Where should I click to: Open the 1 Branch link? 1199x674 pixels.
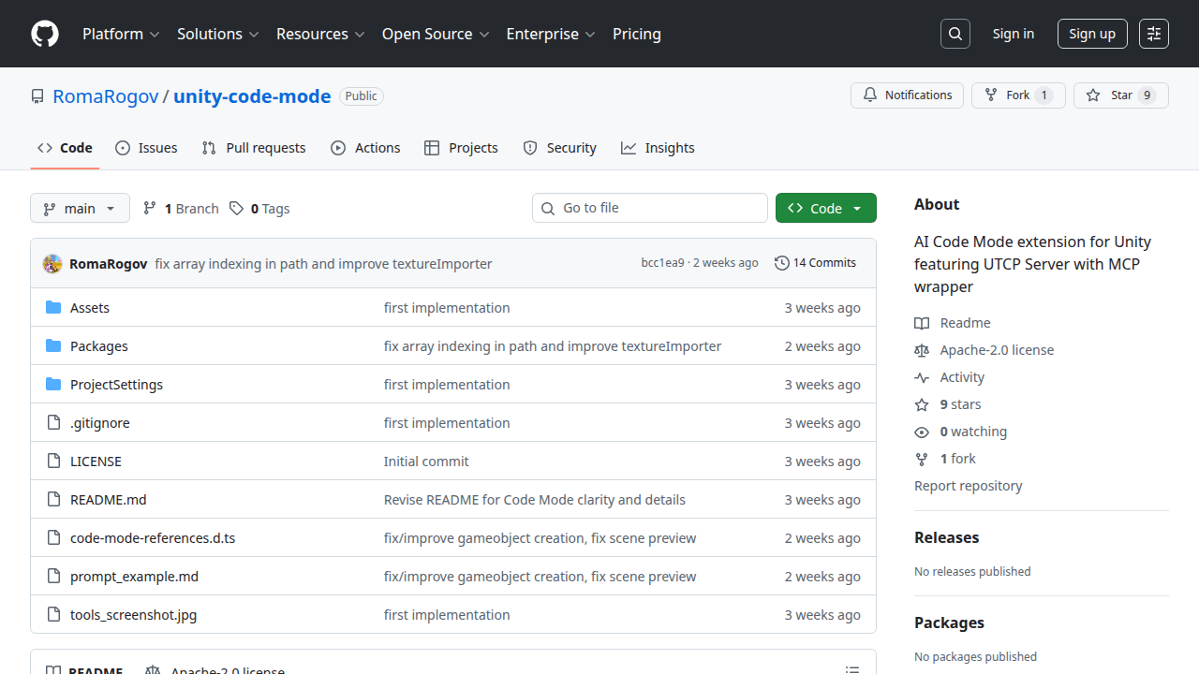(x=181, y=208)
